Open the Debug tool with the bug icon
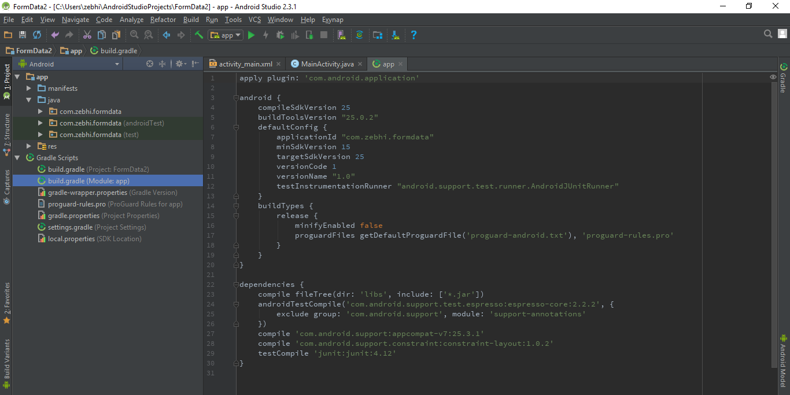 pos(280,35)
